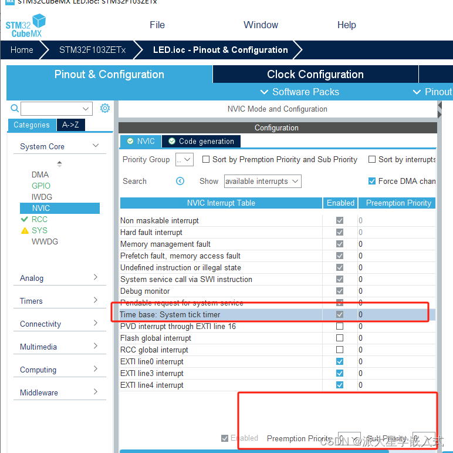The image size is (453, 453).
Task: Enable PVD interrupt through EXTI line 16
Action: tap(340, 326)
